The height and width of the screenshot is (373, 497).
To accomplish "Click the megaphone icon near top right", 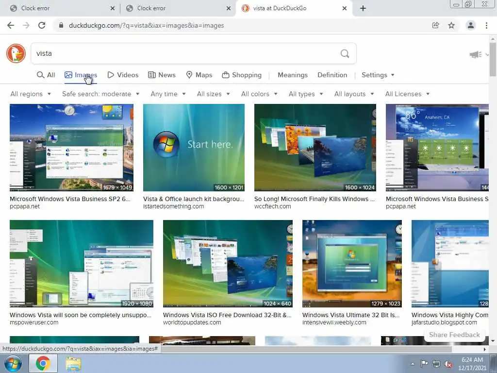I will click(x=476, y=54).
